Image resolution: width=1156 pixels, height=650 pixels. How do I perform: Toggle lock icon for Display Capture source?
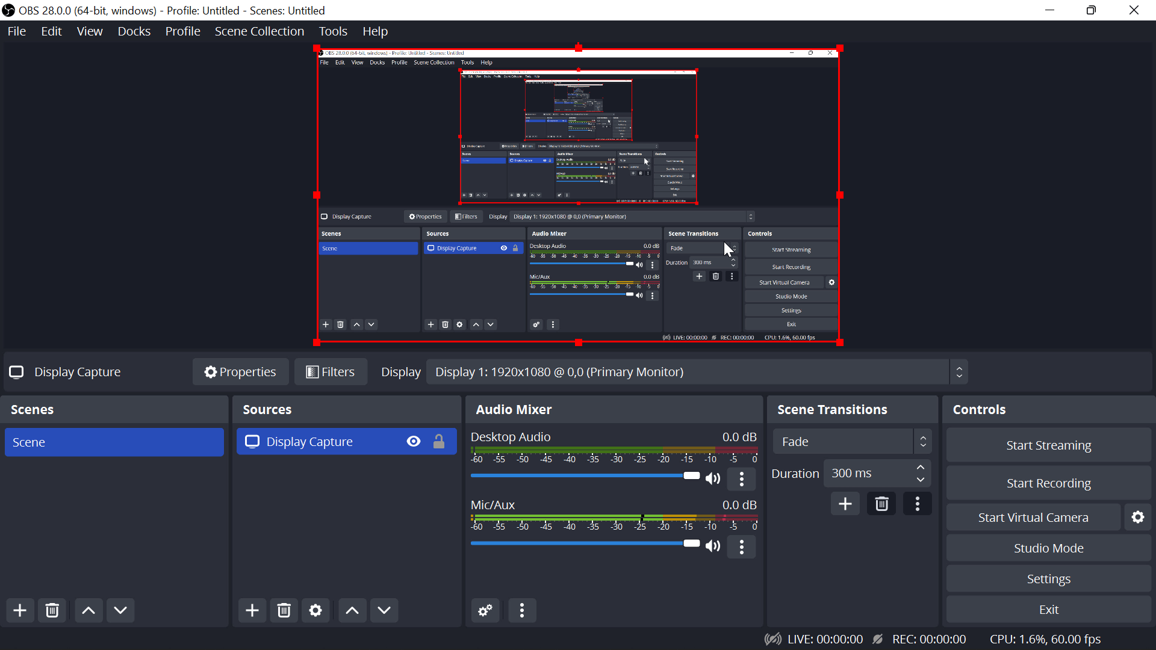click(439, 441)
